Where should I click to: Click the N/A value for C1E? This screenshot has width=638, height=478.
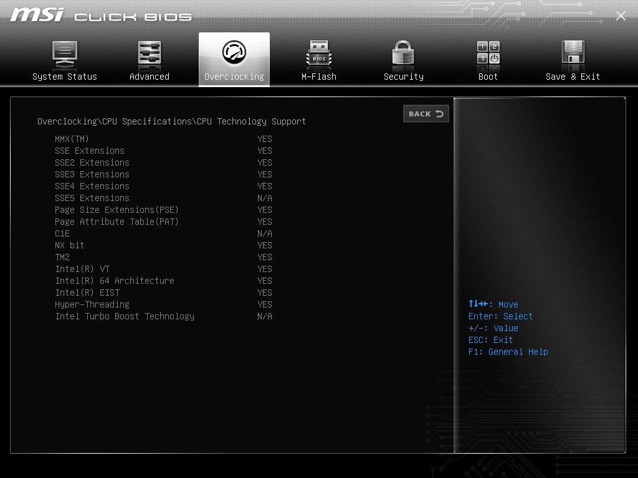pyautogui.click(x=264, y=234)
